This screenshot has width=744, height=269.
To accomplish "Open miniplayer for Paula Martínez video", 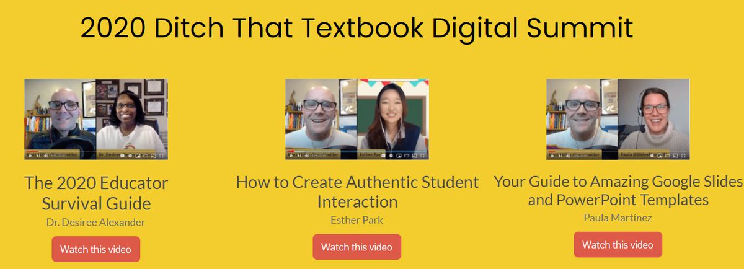I will [660, 156].
